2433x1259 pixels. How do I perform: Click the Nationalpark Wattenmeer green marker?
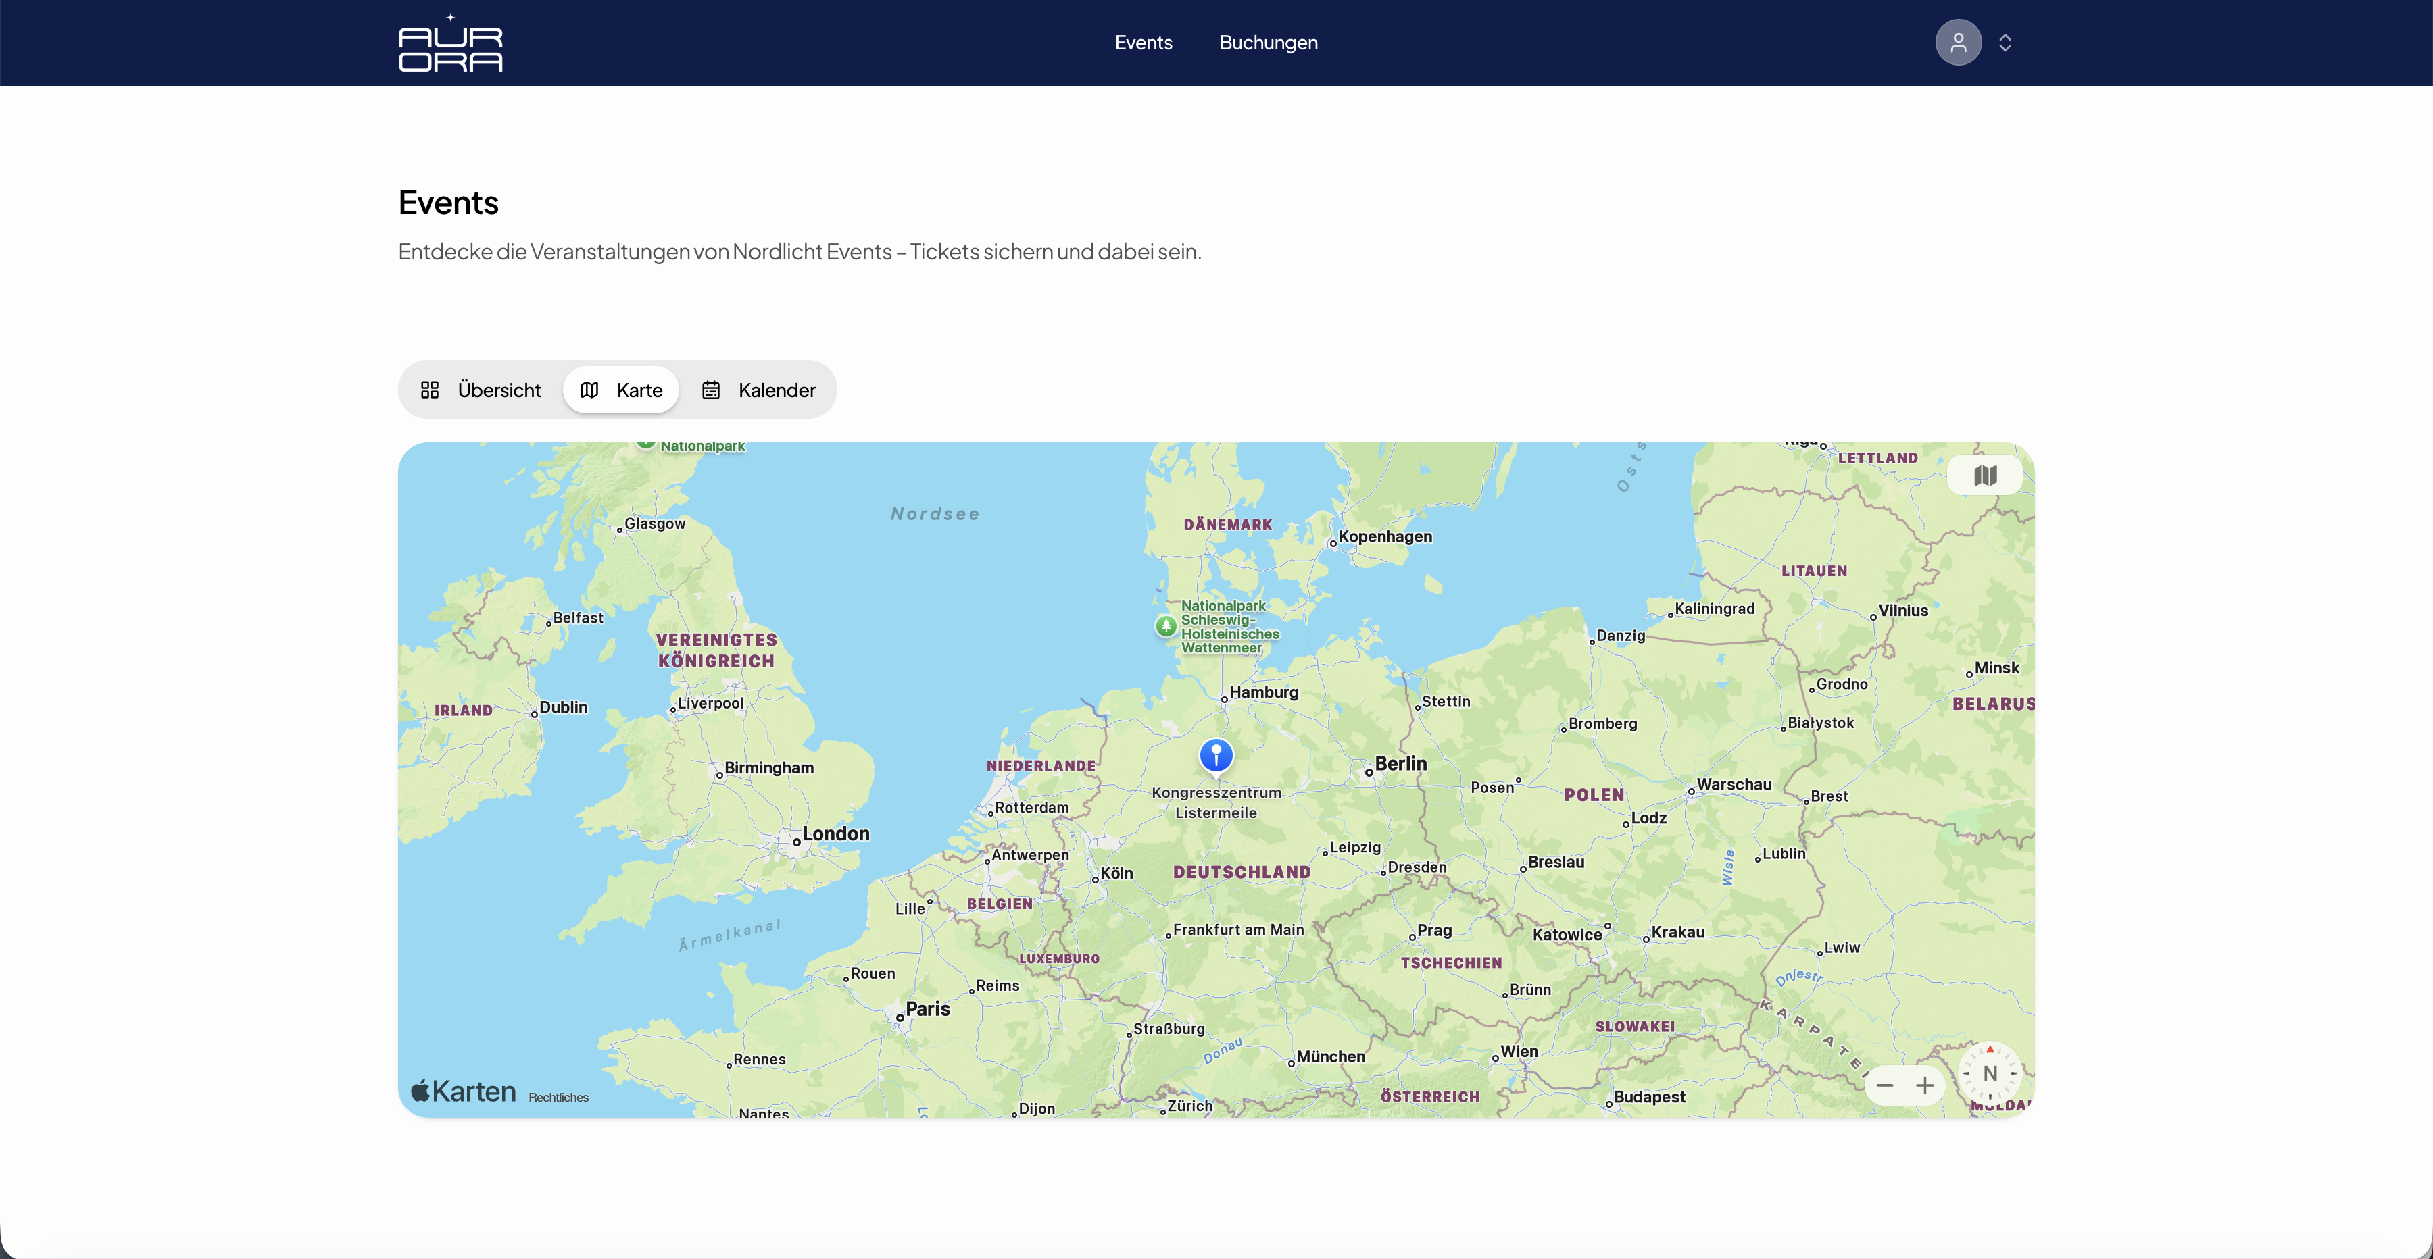(1166, 625)
